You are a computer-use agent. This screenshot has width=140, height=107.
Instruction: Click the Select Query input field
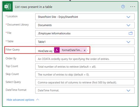[85, 82]
